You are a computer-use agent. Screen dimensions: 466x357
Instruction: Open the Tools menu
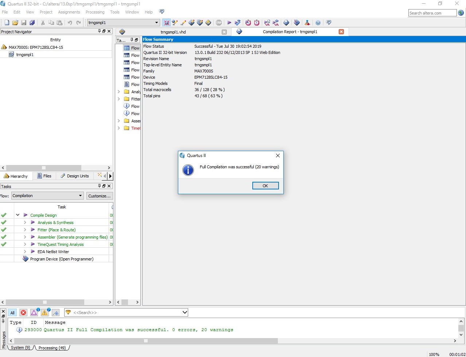point(114,12)
